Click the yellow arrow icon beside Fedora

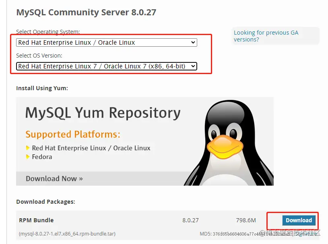(x=29, y=157)
